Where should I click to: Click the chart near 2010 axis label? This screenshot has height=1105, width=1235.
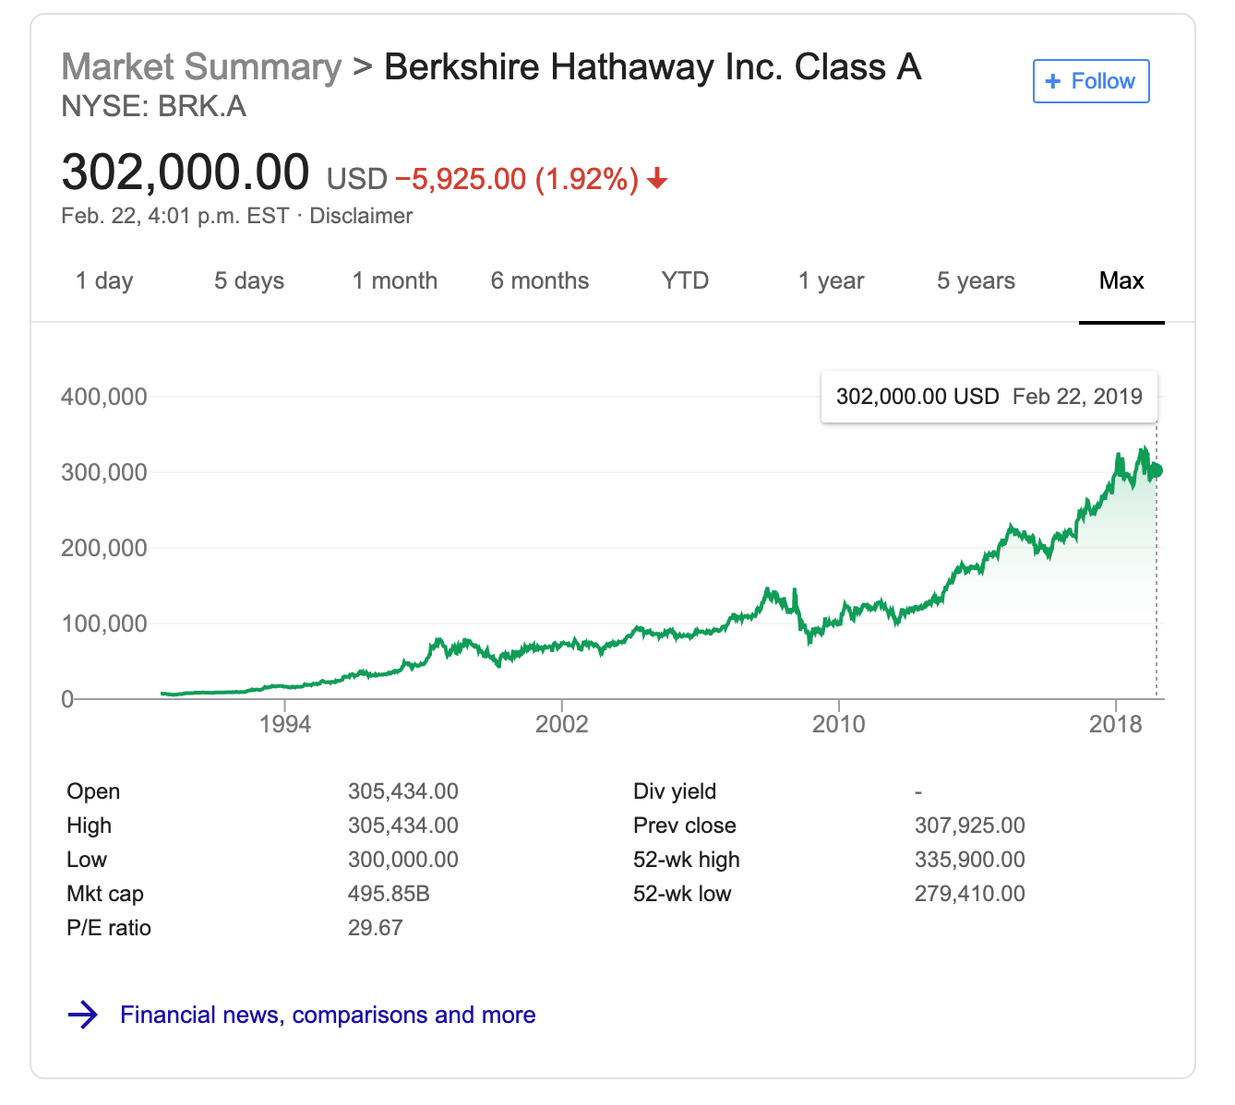click(x=839, y=724)
